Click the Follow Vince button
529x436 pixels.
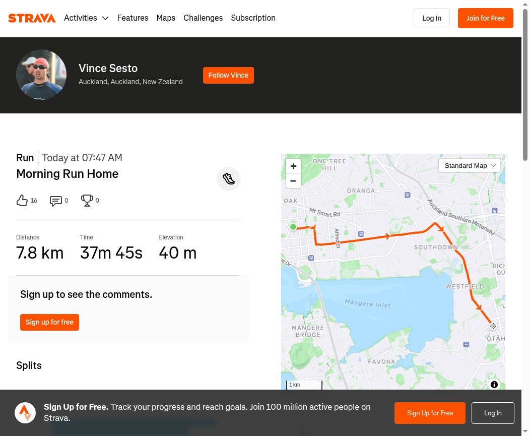(228, 75)
